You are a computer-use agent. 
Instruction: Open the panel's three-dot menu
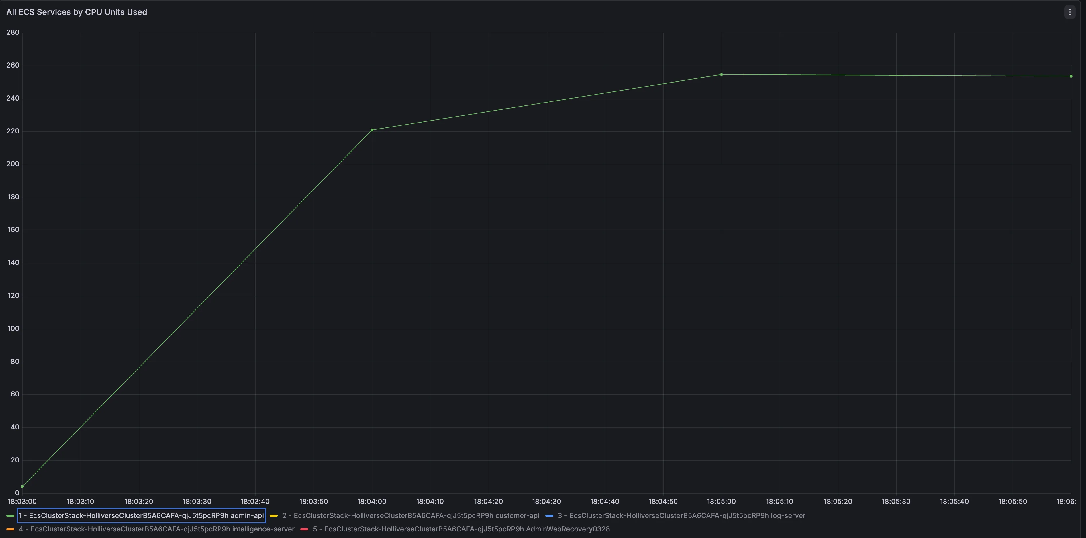coord(1070,12)
